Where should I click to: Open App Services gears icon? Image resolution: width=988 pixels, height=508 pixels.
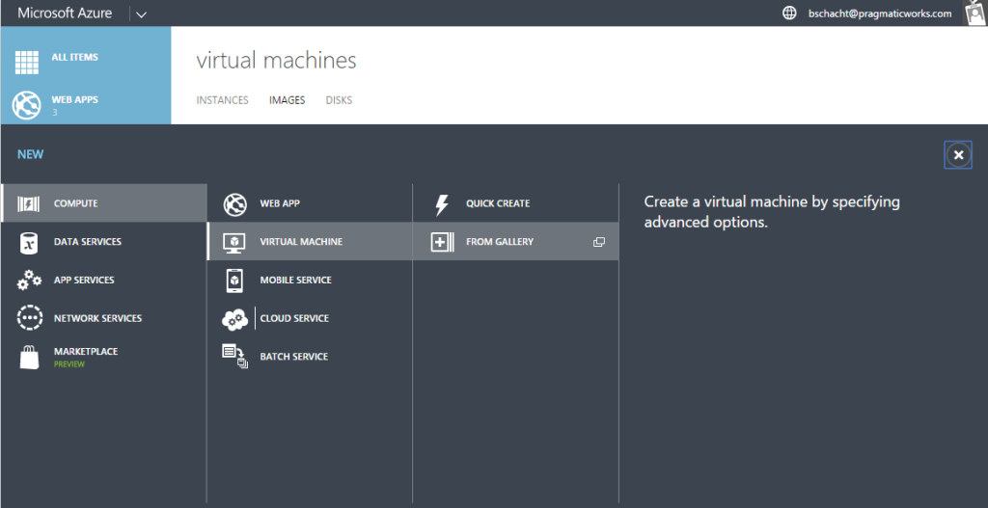(x=29, y=281)
